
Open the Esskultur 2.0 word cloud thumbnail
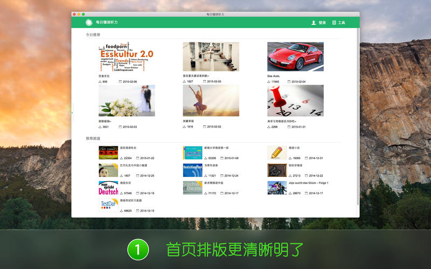pos(127,56)
